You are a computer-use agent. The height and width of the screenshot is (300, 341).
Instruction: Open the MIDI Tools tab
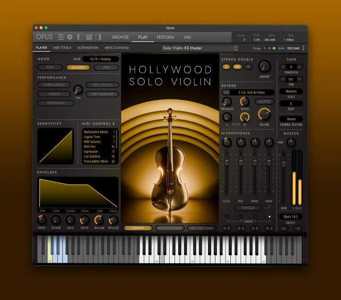tap(62, 48)
